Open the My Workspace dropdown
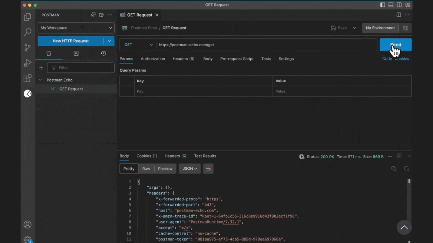The height and width of the screenshot is (243, 433). click(x=76, y=28)
